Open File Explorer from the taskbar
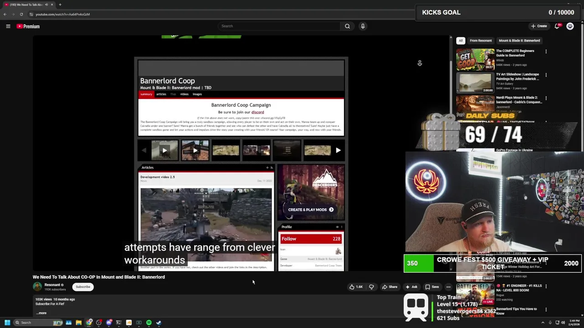This screenshot has height=328, width=584. click(78, 323)
